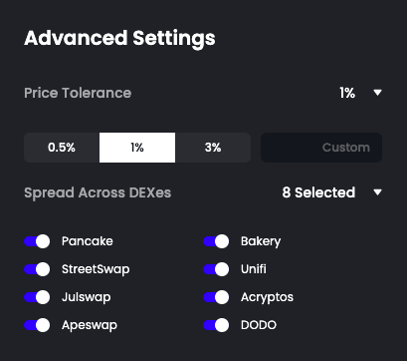Open the 8 Selected dropdown
The width and height of the screenshot is (407, 361).
click(318, 192)
